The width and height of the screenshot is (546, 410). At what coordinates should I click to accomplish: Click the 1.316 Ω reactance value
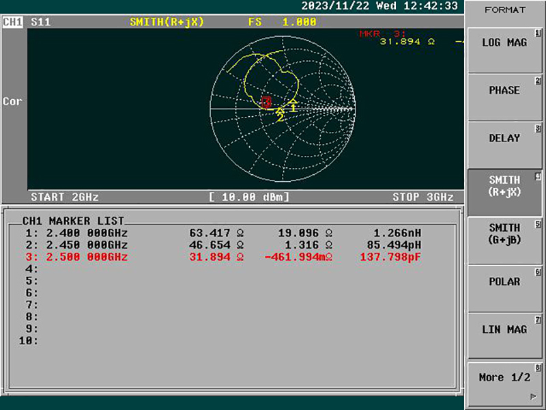308,245
